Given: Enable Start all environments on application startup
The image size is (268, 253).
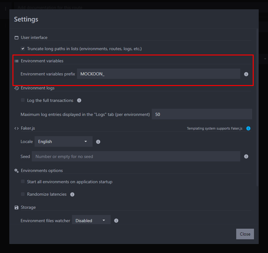Looking at the screenshot, I should [23, 182].
